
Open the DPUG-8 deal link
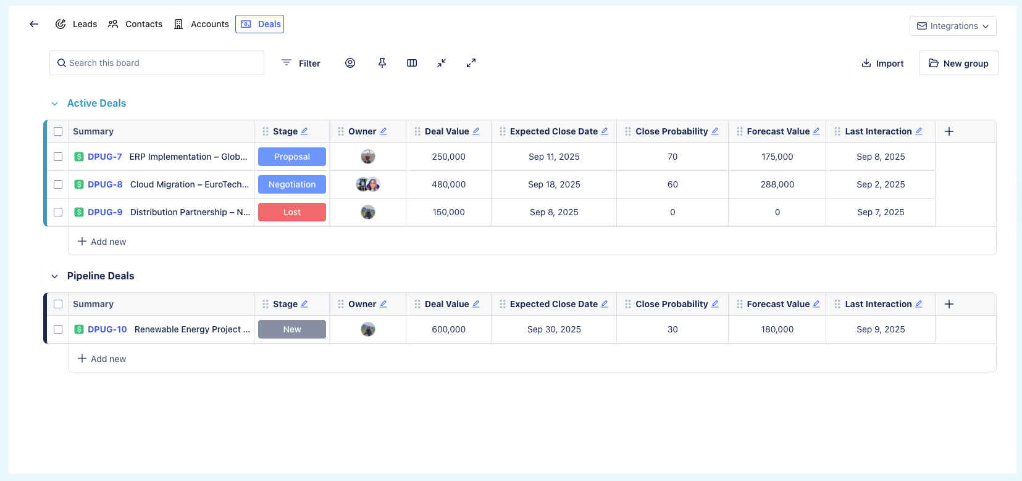point(105,184)
